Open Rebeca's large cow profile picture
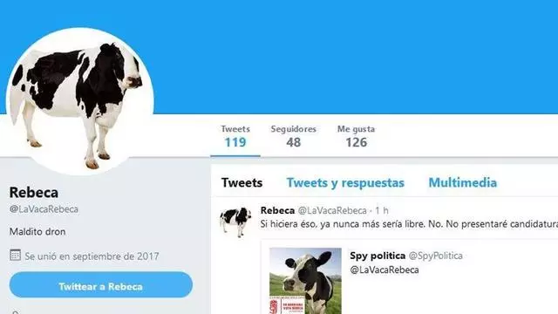Screen dimensions: 558x314 80,101
